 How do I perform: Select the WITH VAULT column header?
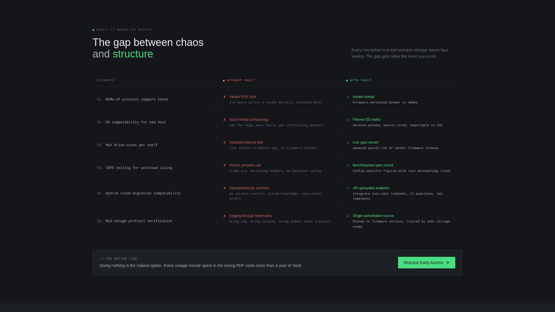(361, 80)
